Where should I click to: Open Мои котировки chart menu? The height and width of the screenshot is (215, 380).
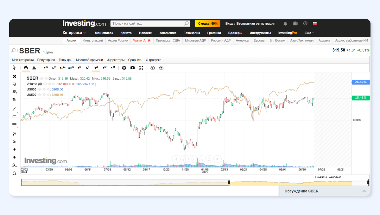tap(22, 60)
